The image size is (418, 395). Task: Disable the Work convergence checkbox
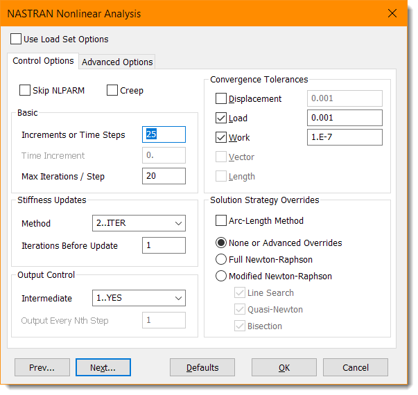pos(221,137)
